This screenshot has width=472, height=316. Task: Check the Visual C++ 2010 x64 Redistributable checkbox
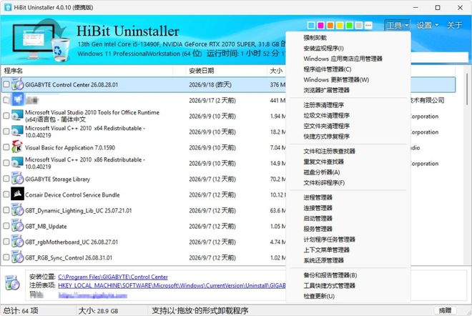click(6, 132)
